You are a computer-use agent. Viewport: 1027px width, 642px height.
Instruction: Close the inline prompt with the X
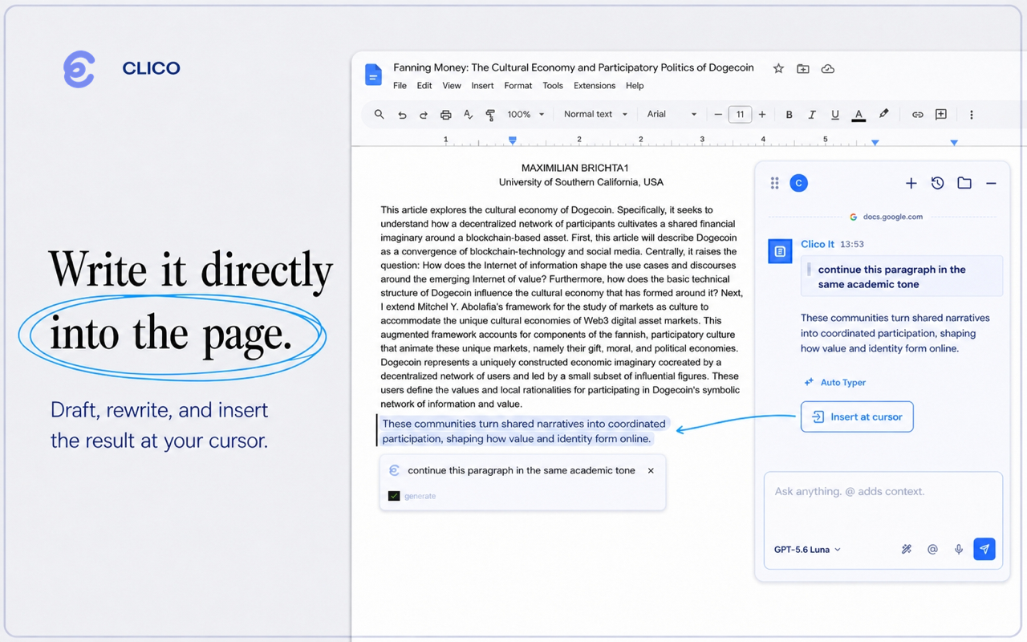coord(651,471)
